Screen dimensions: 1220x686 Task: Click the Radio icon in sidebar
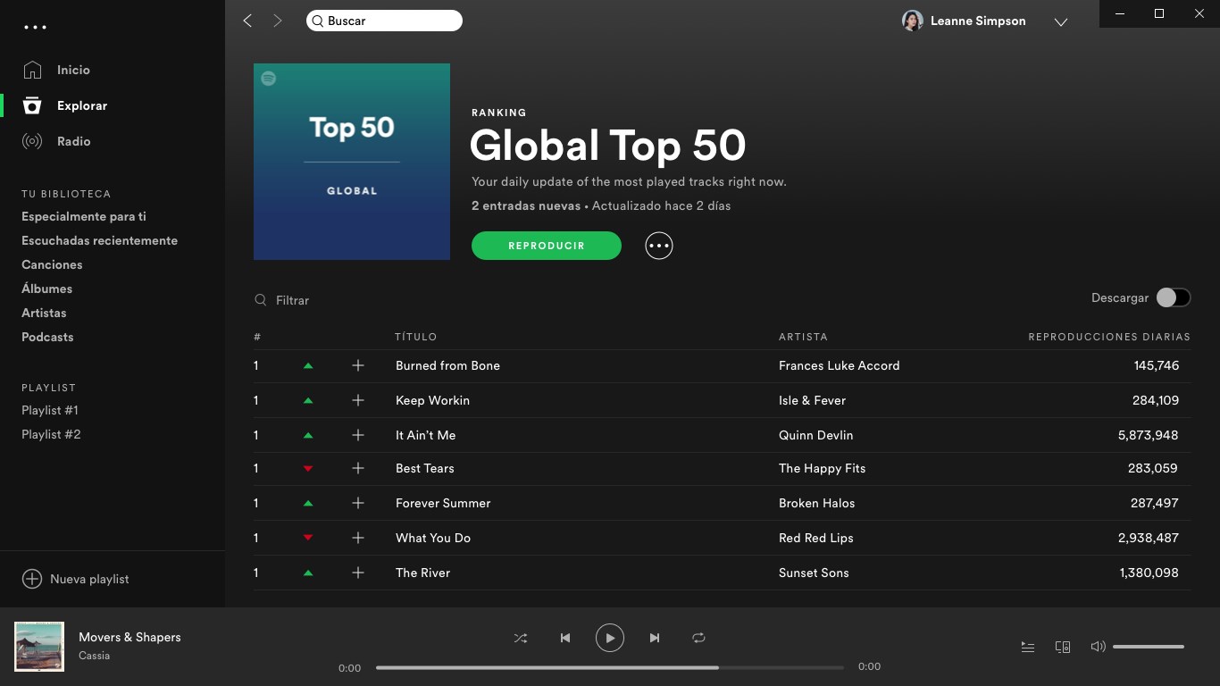click(x=32, y=141)
